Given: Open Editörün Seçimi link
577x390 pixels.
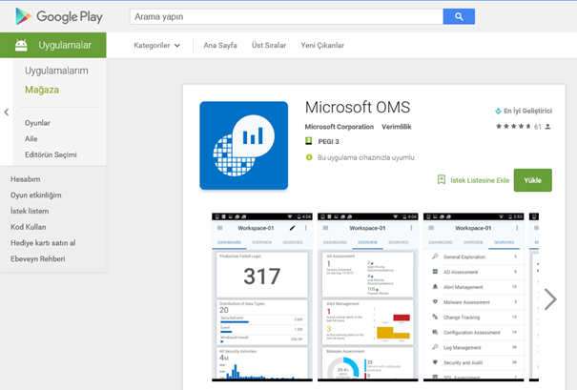Looking at the screenshot, I should tap(51, 154).
